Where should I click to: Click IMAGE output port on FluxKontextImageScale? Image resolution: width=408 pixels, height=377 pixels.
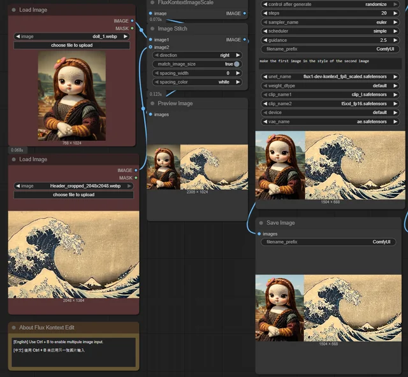(244, 13)
